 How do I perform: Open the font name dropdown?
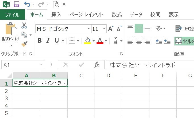point(88,29)
